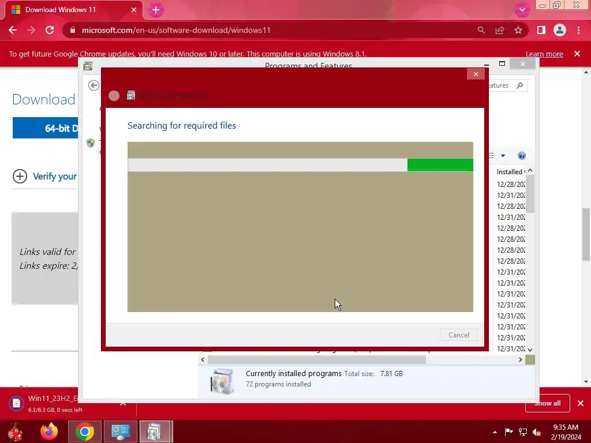Click the Chrome taskbar icon
This screenshot has width=591, height=443.
coord(85,431)
